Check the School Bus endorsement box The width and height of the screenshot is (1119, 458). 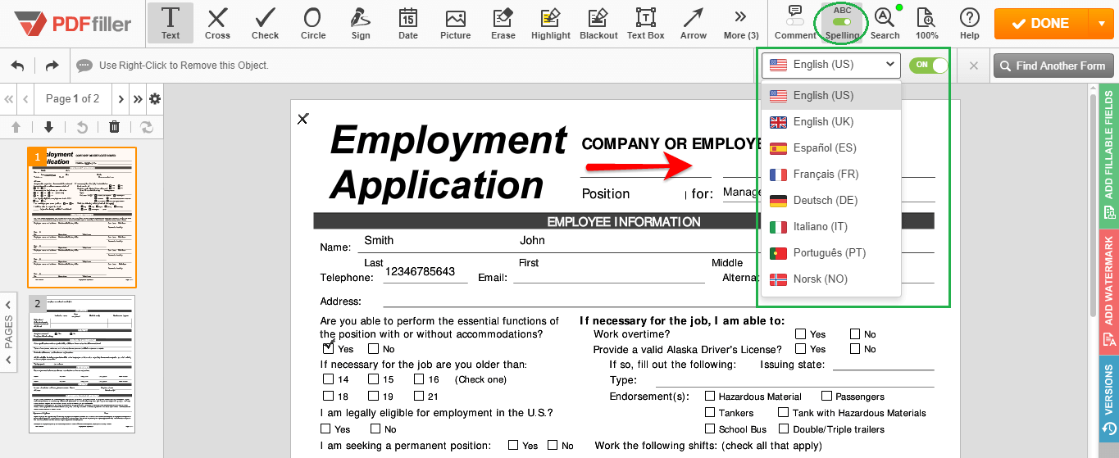[710, 429]
